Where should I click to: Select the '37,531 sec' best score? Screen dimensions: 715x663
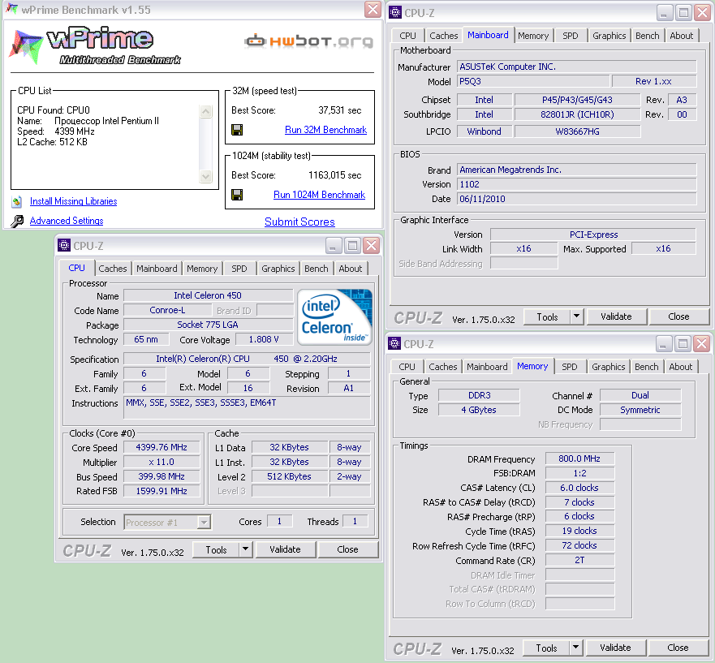pyautogui.click(x=340, y=110)
